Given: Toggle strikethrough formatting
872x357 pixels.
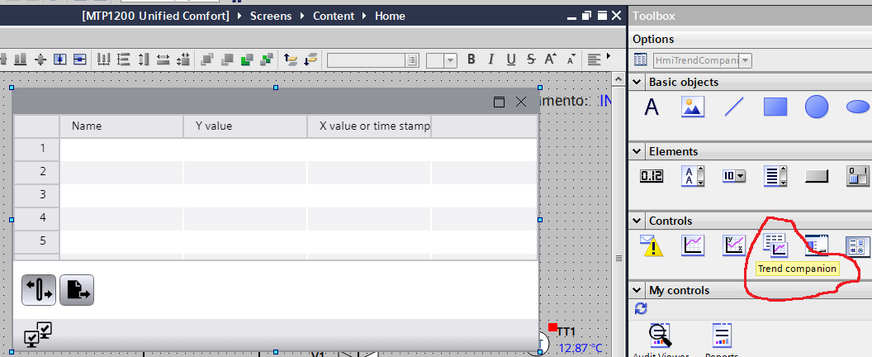Looking at the screenshot, I should coord(531,59).
